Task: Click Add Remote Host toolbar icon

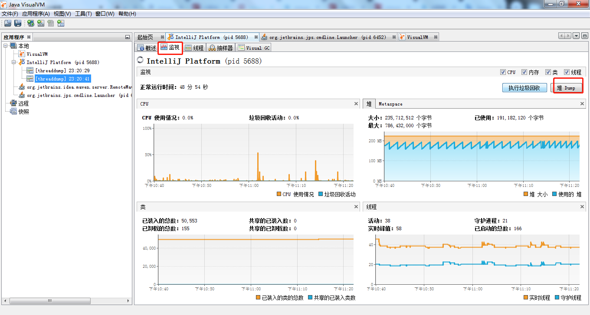Action: (x=31, y=23)
